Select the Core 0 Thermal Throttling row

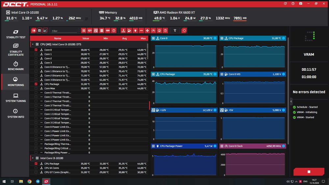(89, 93)
